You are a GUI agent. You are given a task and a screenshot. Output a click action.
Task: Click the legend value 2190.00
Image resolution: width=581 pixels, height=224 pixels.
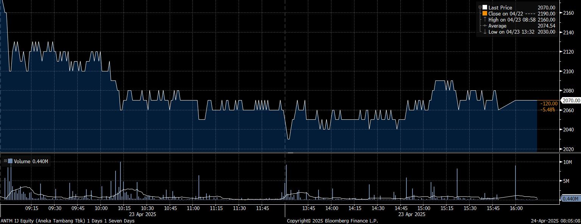point(547,14)
